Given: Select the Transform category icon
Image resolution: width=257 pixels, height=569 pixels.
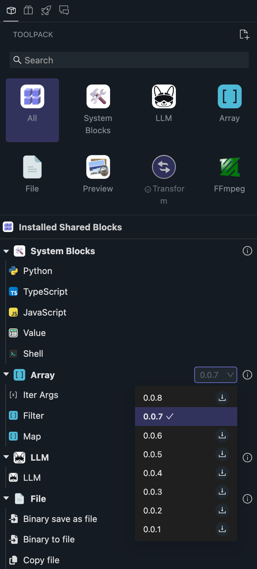Looking at the screenshot, I should tap(164, 167).
